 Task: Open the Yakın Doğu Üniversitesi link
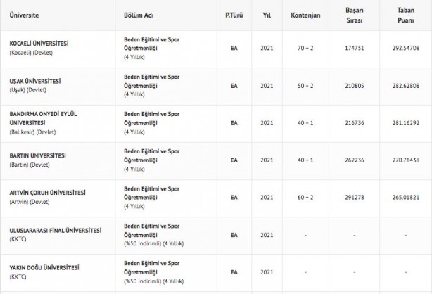tap(44, 267)
